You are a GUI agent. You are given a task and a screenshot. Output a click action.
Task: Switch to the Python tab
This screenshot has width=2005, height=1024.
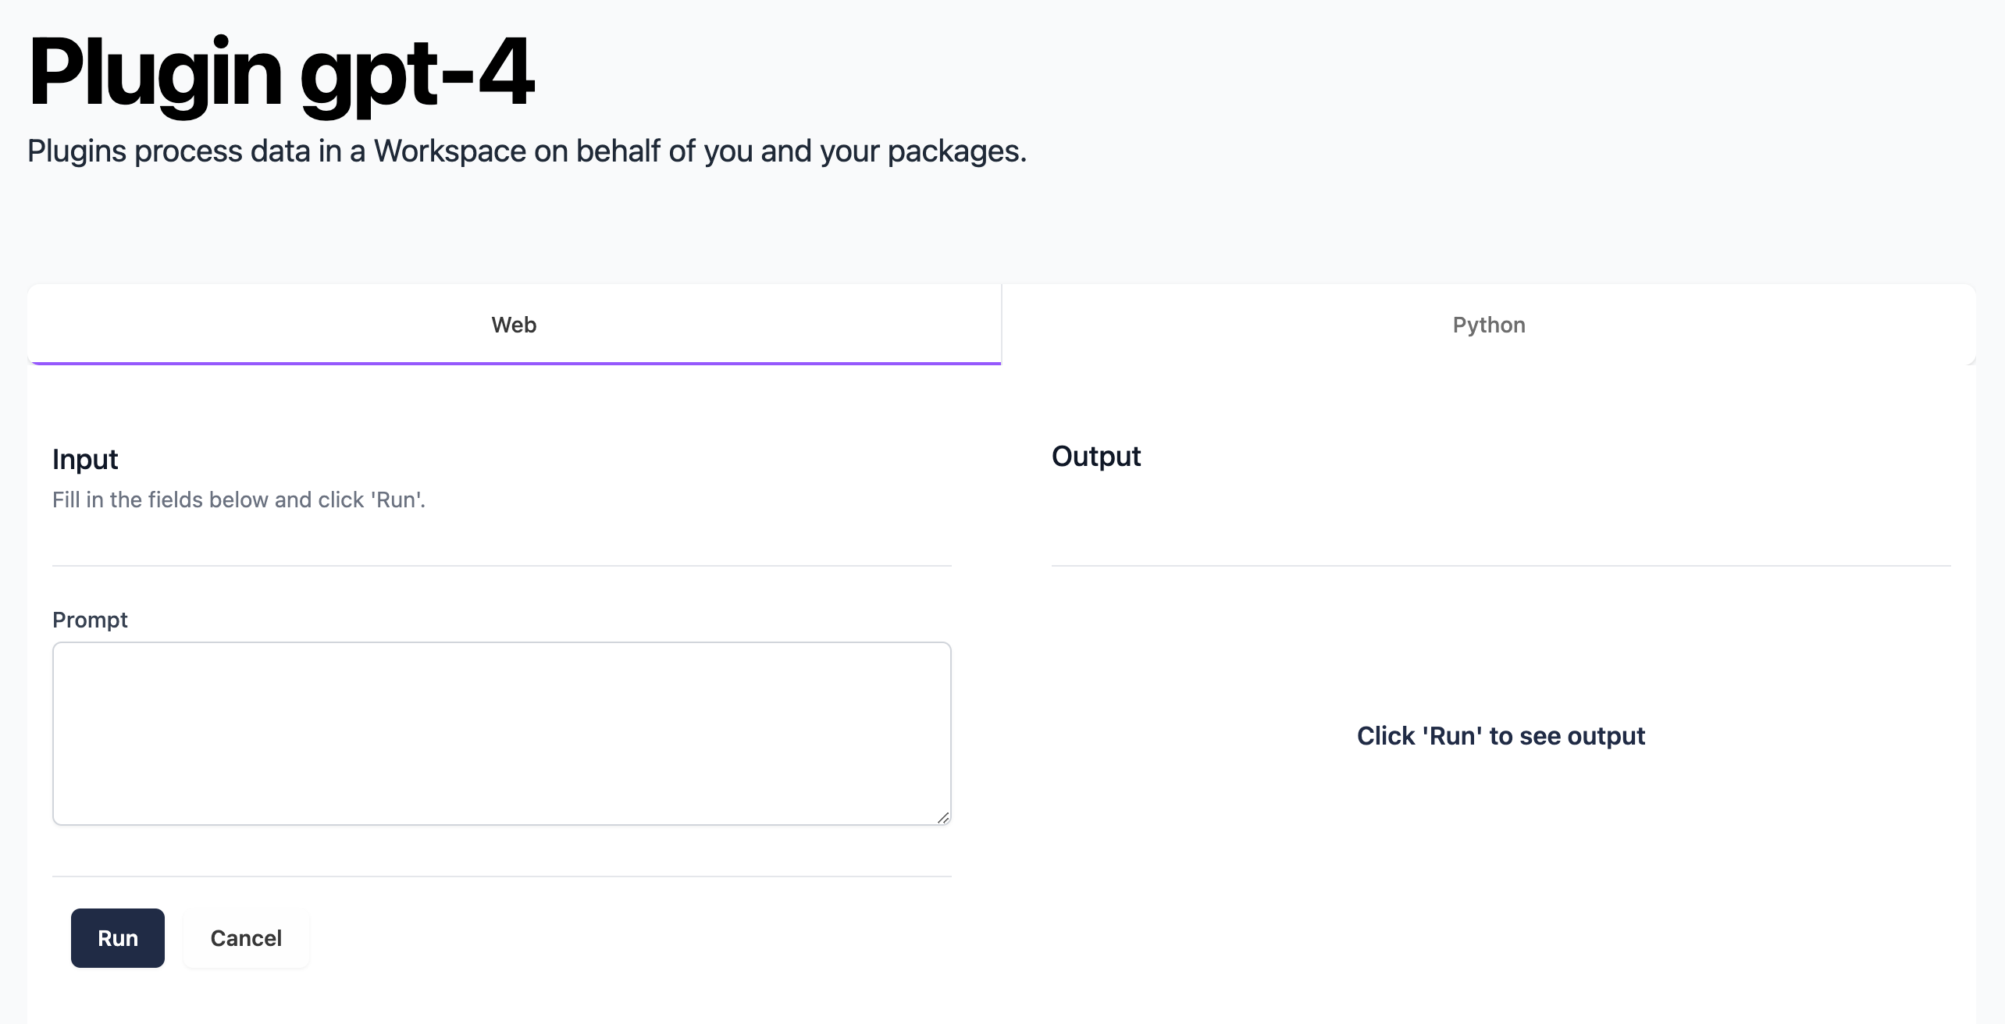click(1488, 325)
